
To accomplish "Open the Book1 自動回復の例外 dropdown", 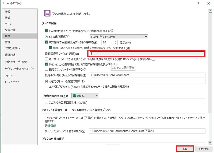I will click(x=85, y=96).
